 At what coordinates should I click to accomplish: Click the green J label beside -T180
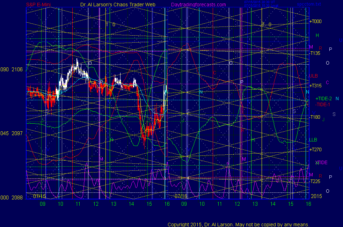[x=323, y=120]
